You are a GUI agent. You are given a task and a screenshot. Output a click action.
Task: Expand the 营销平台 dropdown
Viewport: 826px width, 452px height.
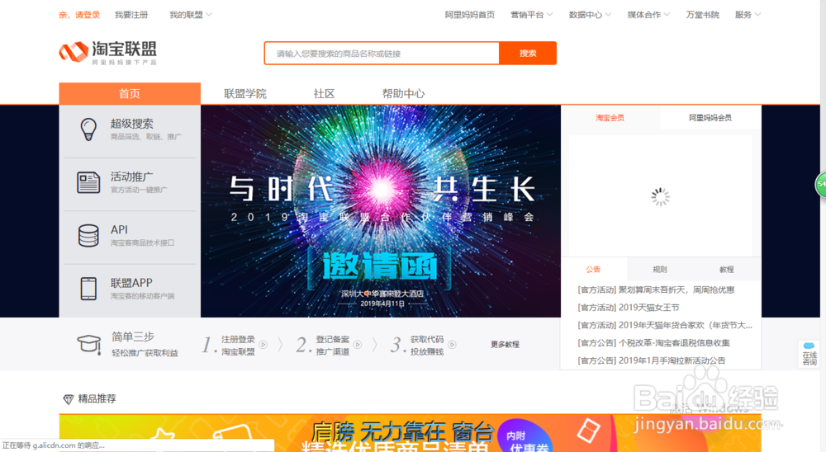click(531, 15)
